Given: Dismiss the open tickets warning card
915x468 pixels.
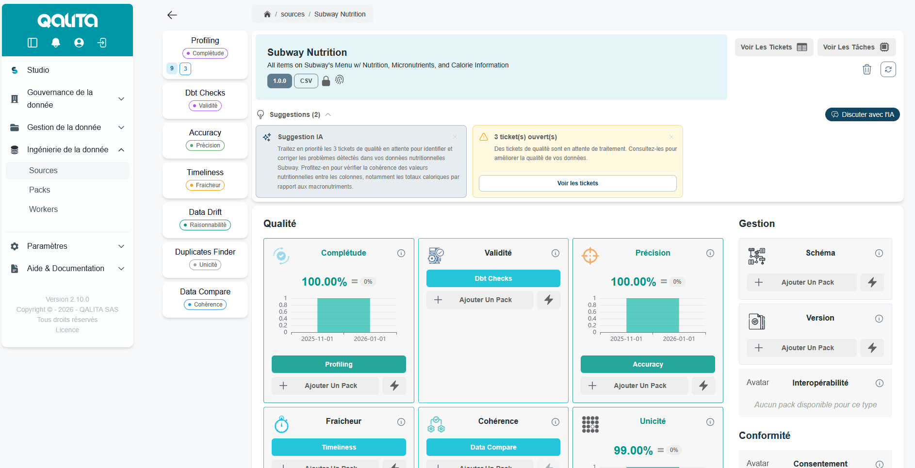Looking at the screenshot, I should coord(671,137).
